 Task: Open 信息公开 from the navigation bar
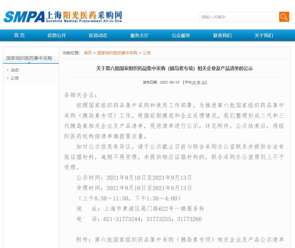56,35
